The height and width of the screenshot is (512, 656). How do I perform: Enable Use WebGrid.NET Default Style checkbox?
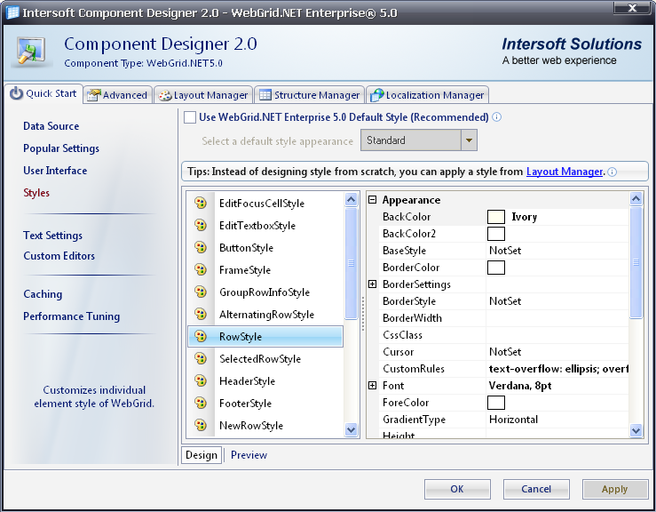coord(190,117)
